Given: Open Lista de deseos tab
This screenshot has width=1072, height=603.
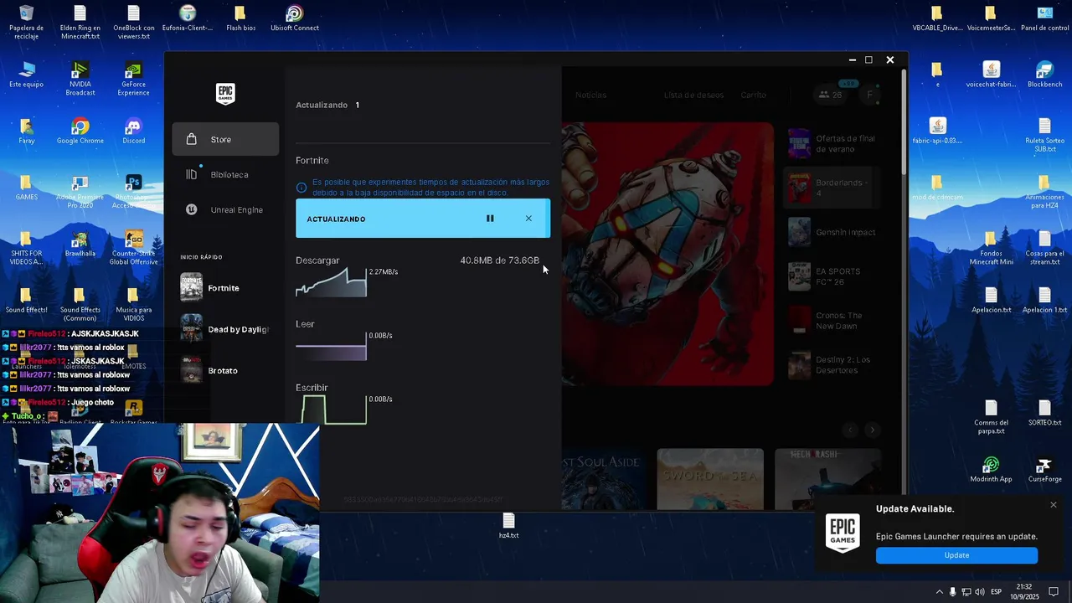Looking at the screenshot, I should point(693,95).
